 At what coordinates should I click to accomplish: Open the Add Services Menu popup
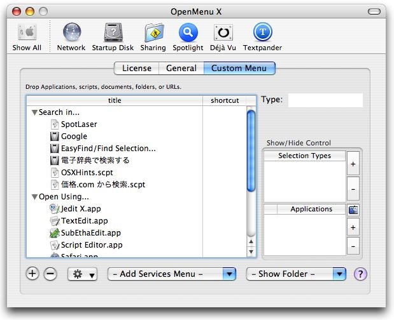click(x=172, y=274)
